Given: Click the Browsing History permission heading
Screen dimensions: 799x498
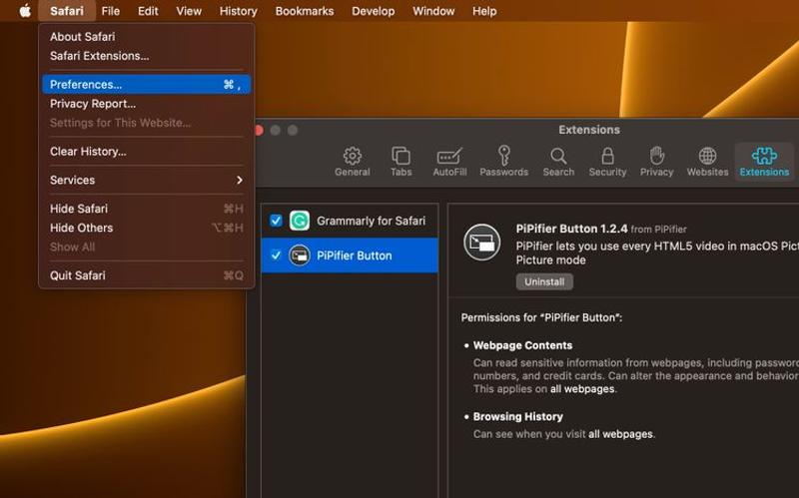Looking at the screenshot, I should coord(517,416).
